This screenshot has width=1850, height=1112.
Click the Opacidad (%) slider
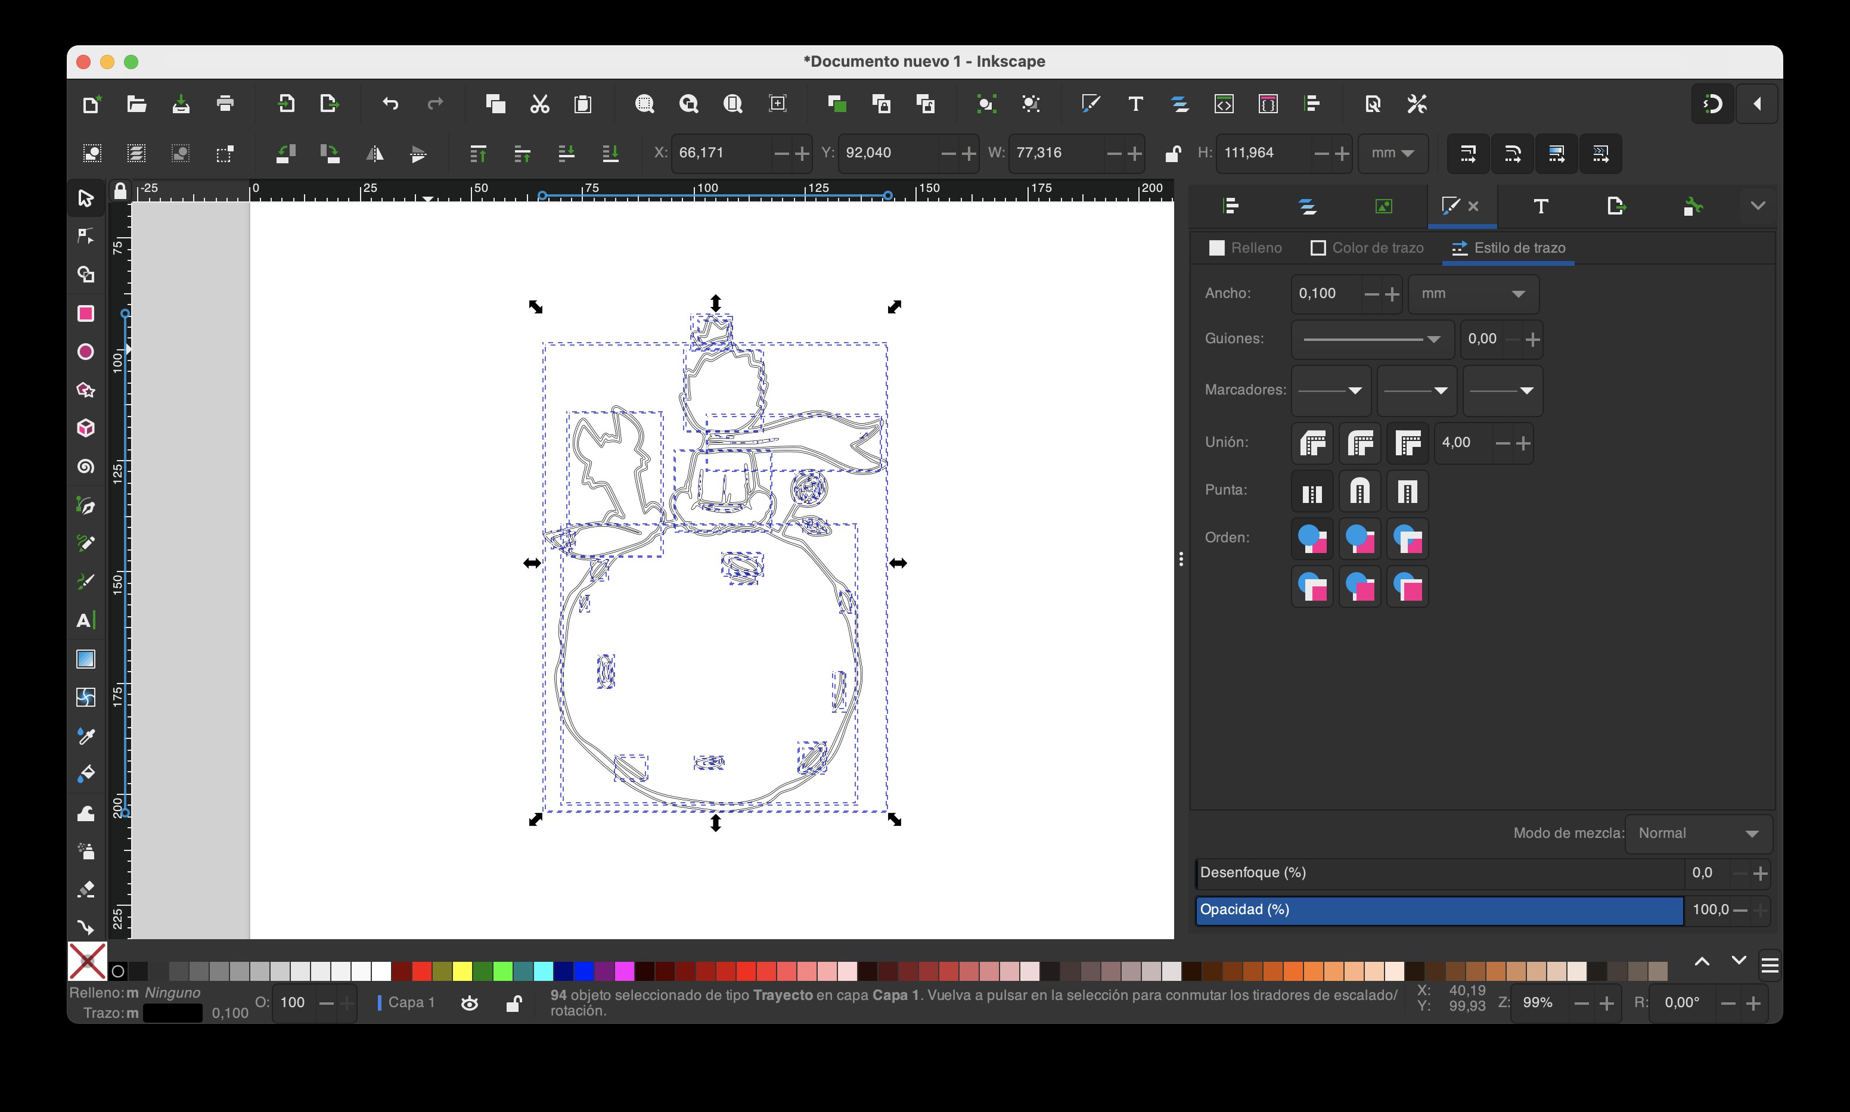coord(1439,911)
